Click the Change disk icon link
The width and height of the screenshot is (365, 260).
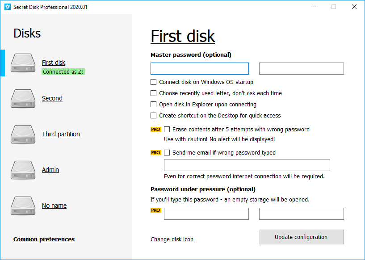pos(172,239)
